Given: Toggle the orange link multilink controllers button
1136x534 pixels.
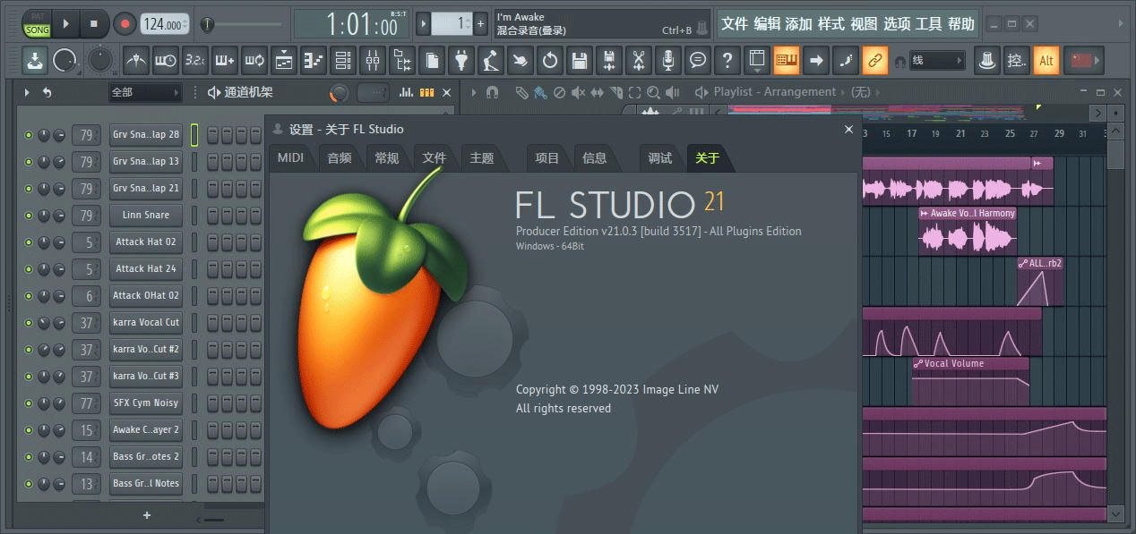Looking at the screenshot, I should (874, 61).
